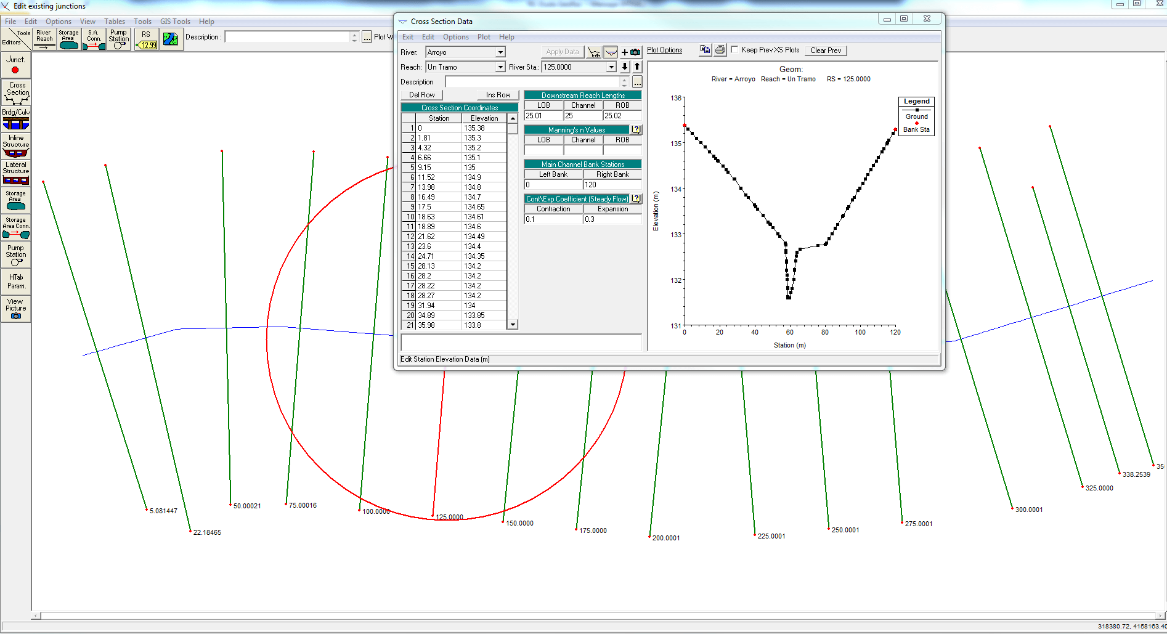1167x634 pixels.
Task: Open the HTab Param. editor
Action: (15, 282)
